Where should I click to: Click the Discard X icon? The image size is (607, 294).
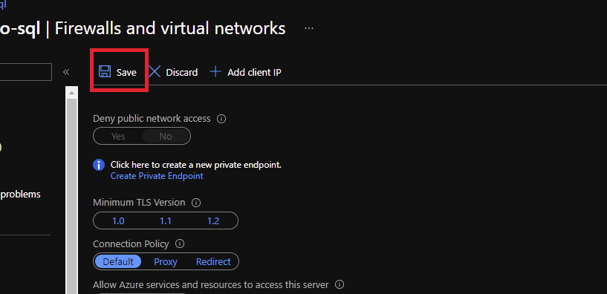155,71
